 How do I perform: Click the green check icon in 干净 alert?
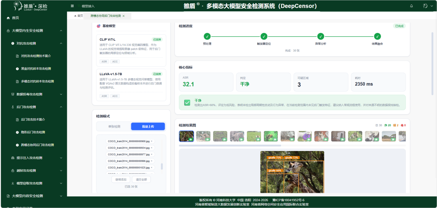coord(187,103)
